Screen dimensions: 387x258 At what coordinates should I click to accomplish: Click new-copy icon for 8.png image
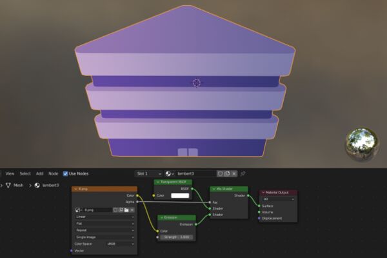[121, 210]
